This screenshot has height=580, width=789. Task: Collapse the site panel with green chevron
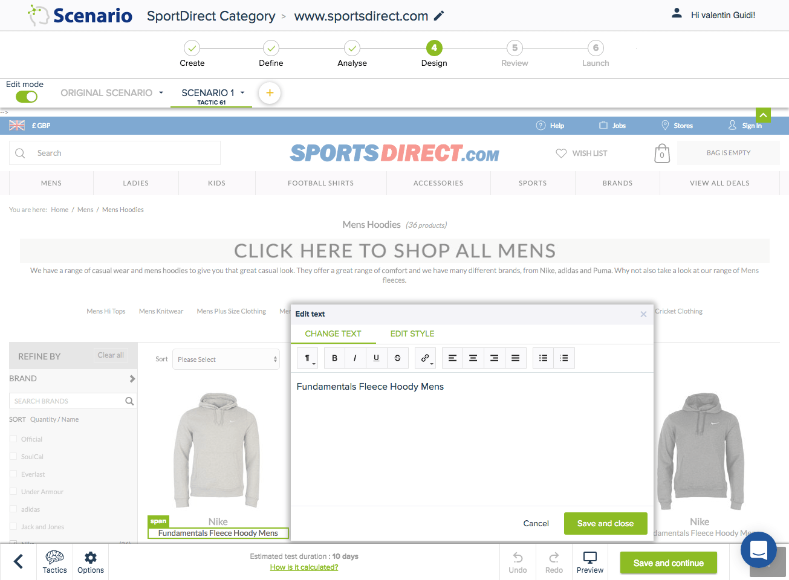click(x=763, y=115)
